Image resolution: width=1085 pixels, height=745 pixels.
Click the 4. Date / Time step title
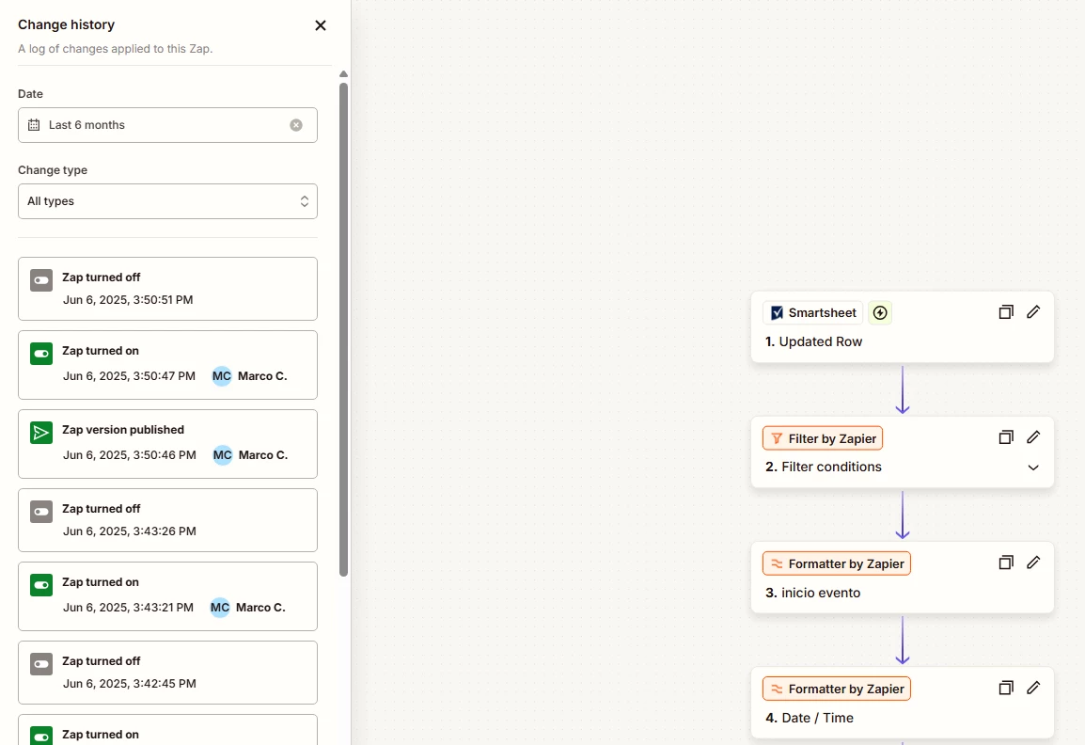coord(810,718)
